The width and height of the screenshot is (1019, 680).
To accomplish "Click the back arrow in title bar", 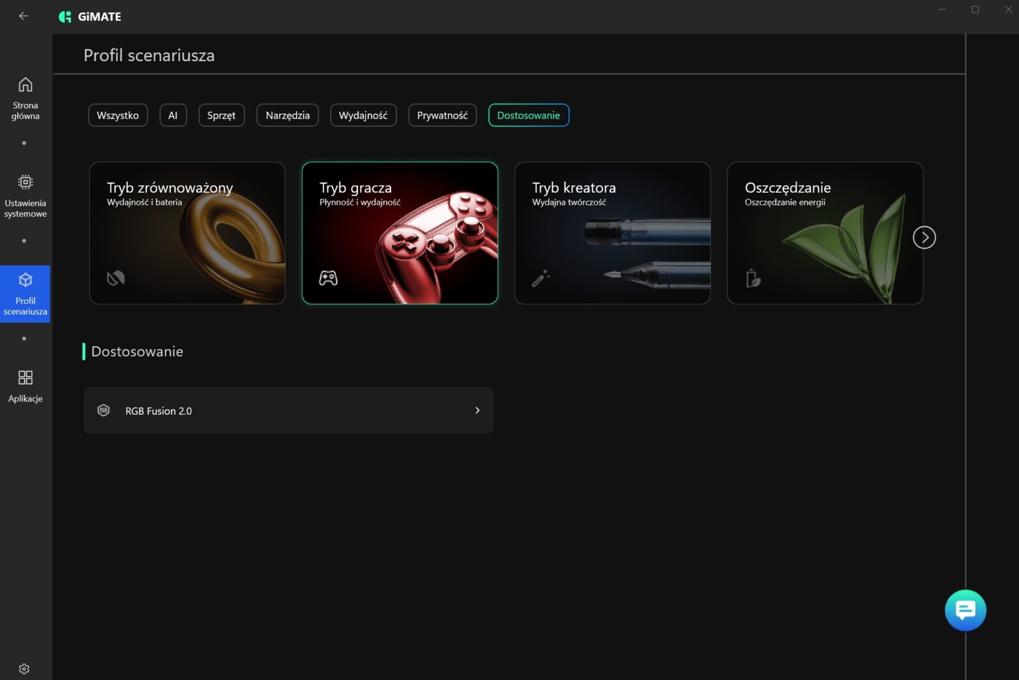I will tap(24, 16).
